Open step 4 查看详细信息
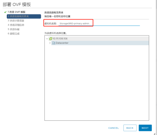This screenshot has height=135, width=157. (16, 25)
